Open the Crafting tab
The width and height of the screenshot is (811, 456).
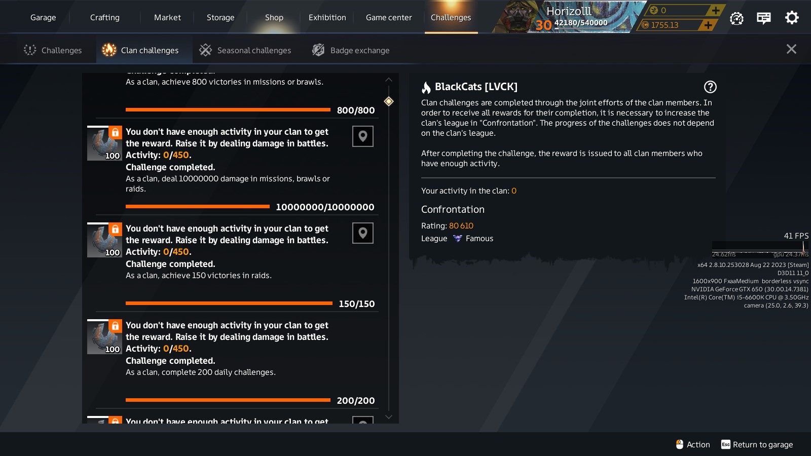click(105, 17)
